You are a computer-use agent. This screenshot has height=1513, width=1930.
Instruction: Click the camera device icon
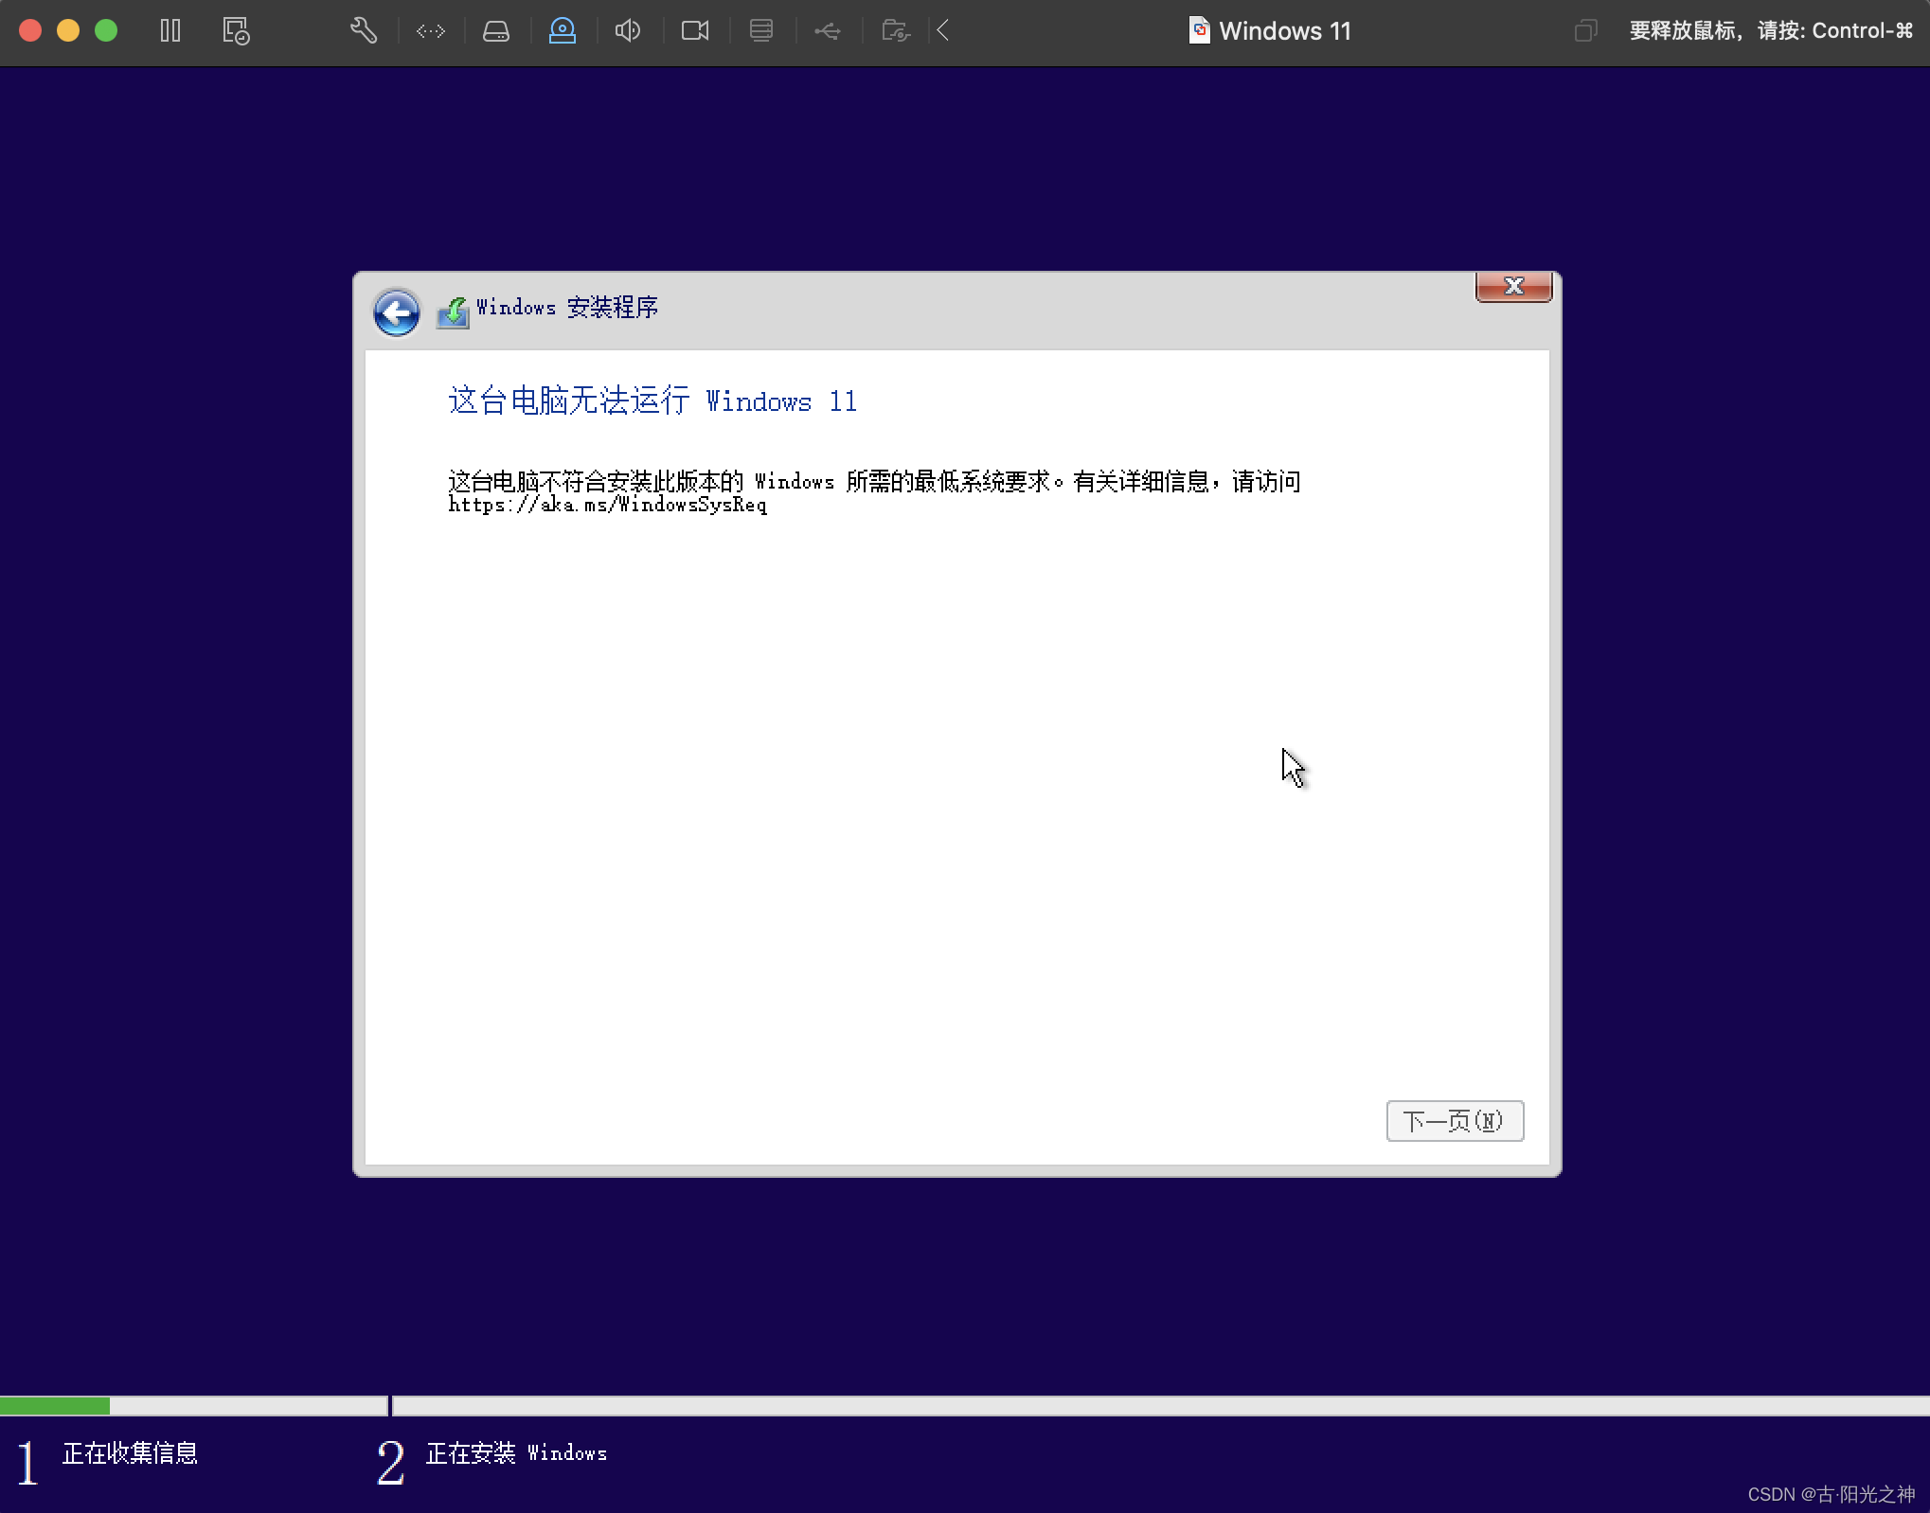point(695,31)
